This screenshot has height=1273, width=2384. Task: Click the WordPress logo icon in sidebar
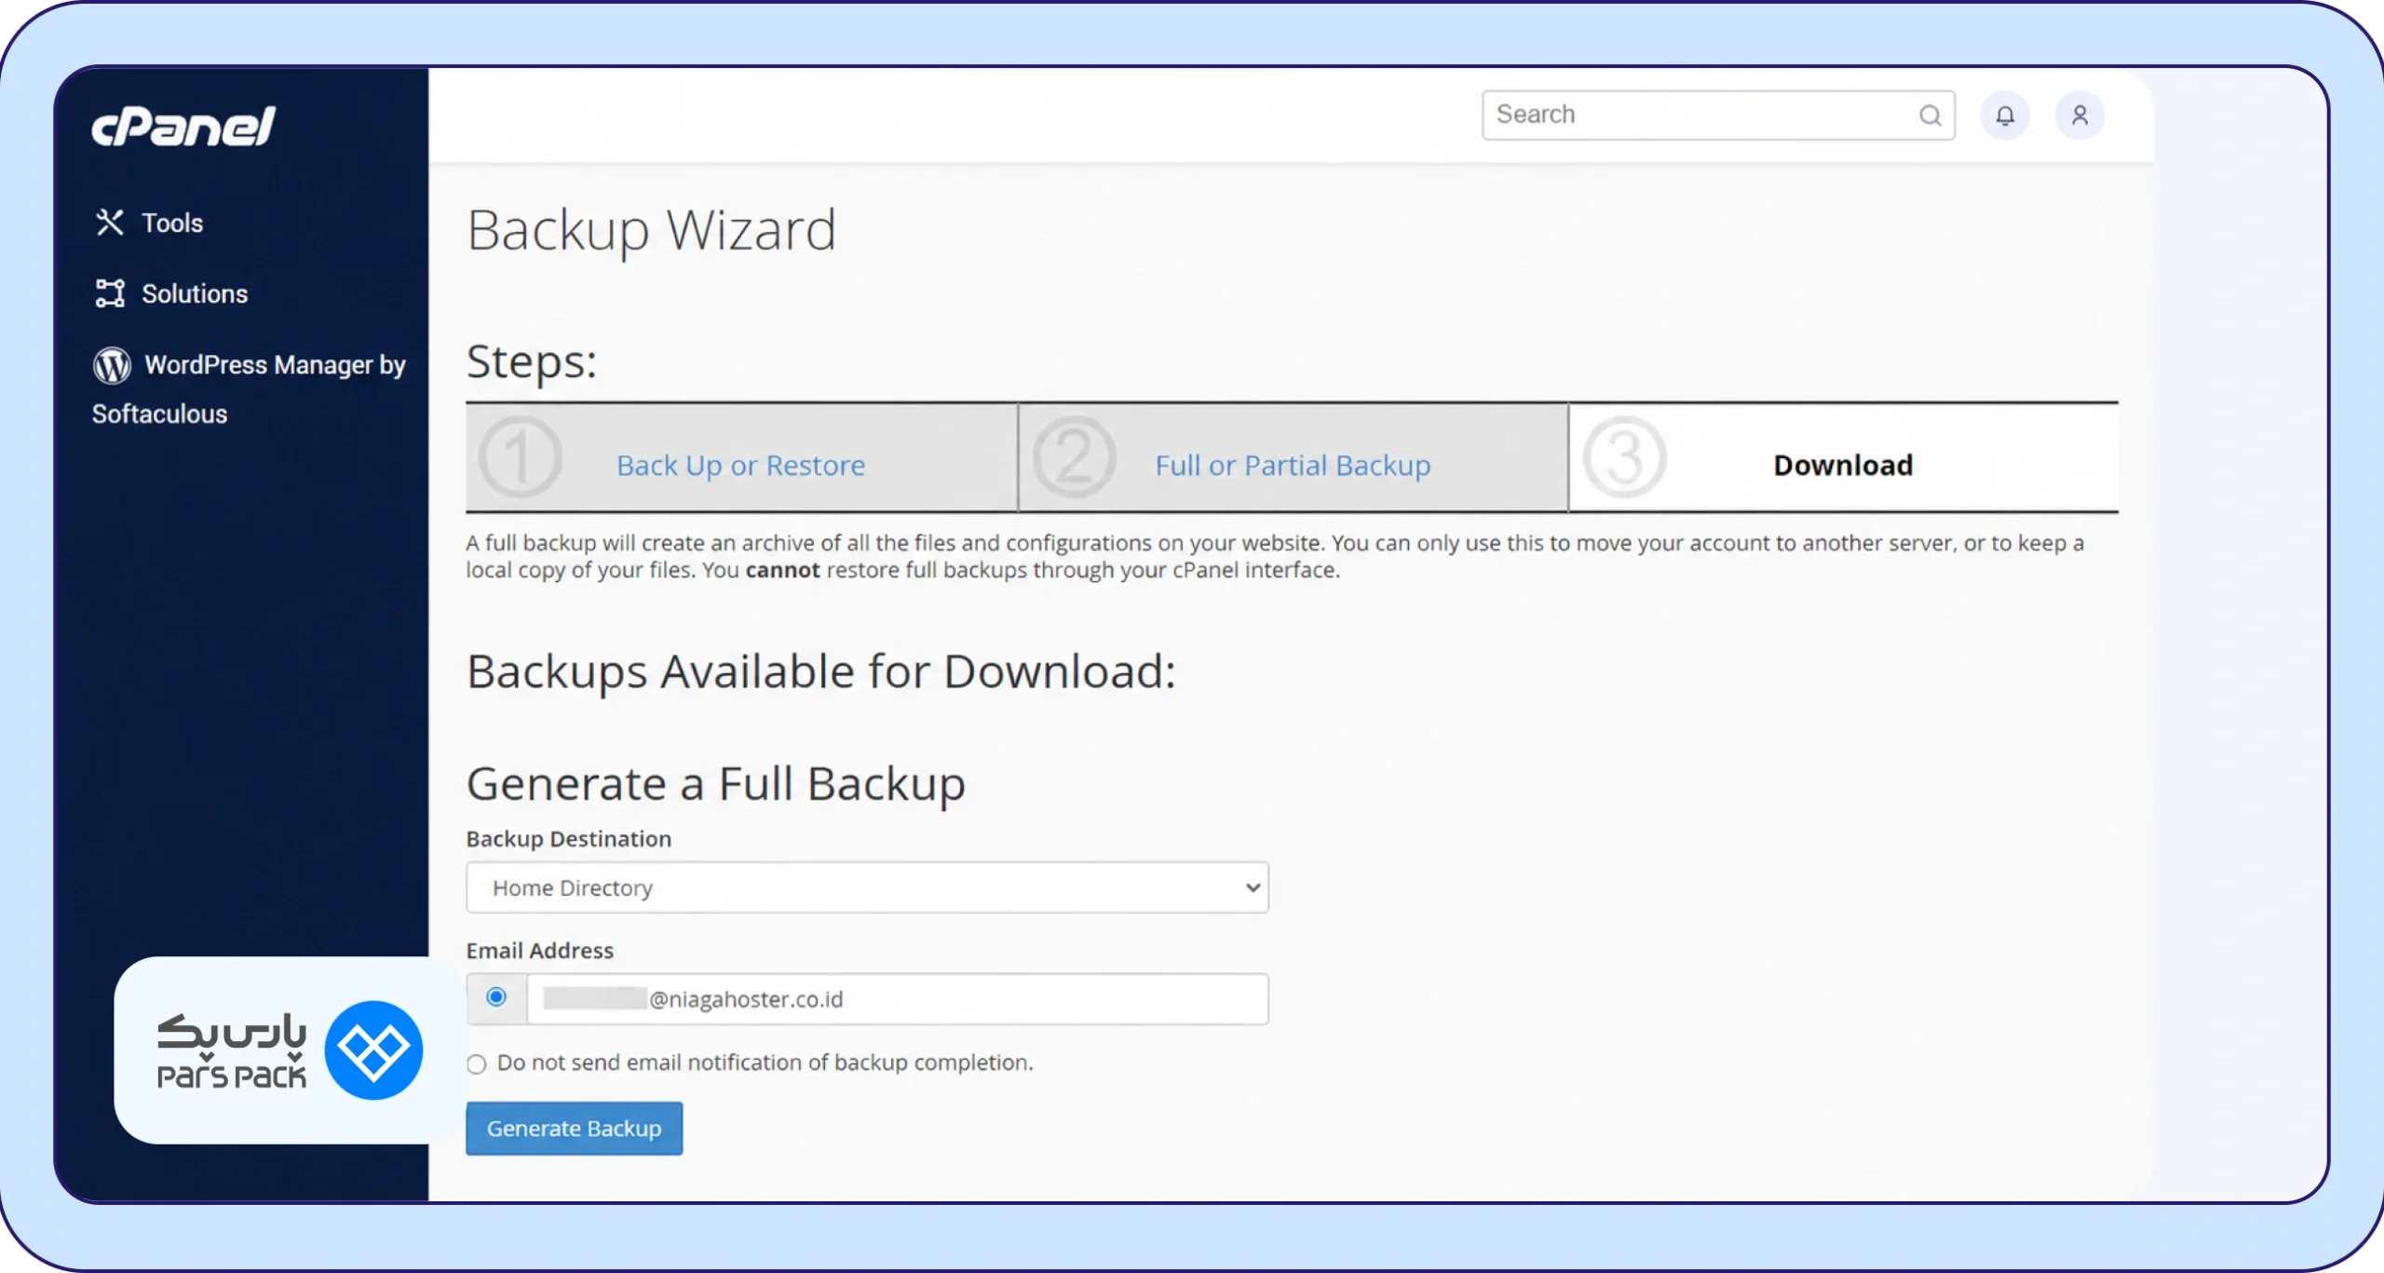[112, 365]
